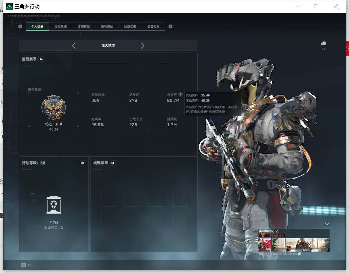Toggle the 当前赛季 season switch icon

41,59
